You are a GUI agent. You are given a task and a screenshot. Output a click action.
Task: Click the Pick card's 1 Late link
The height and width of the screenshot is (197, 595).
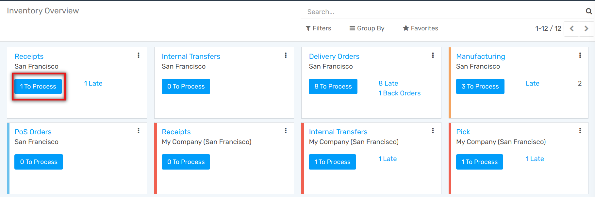[535, 159]
